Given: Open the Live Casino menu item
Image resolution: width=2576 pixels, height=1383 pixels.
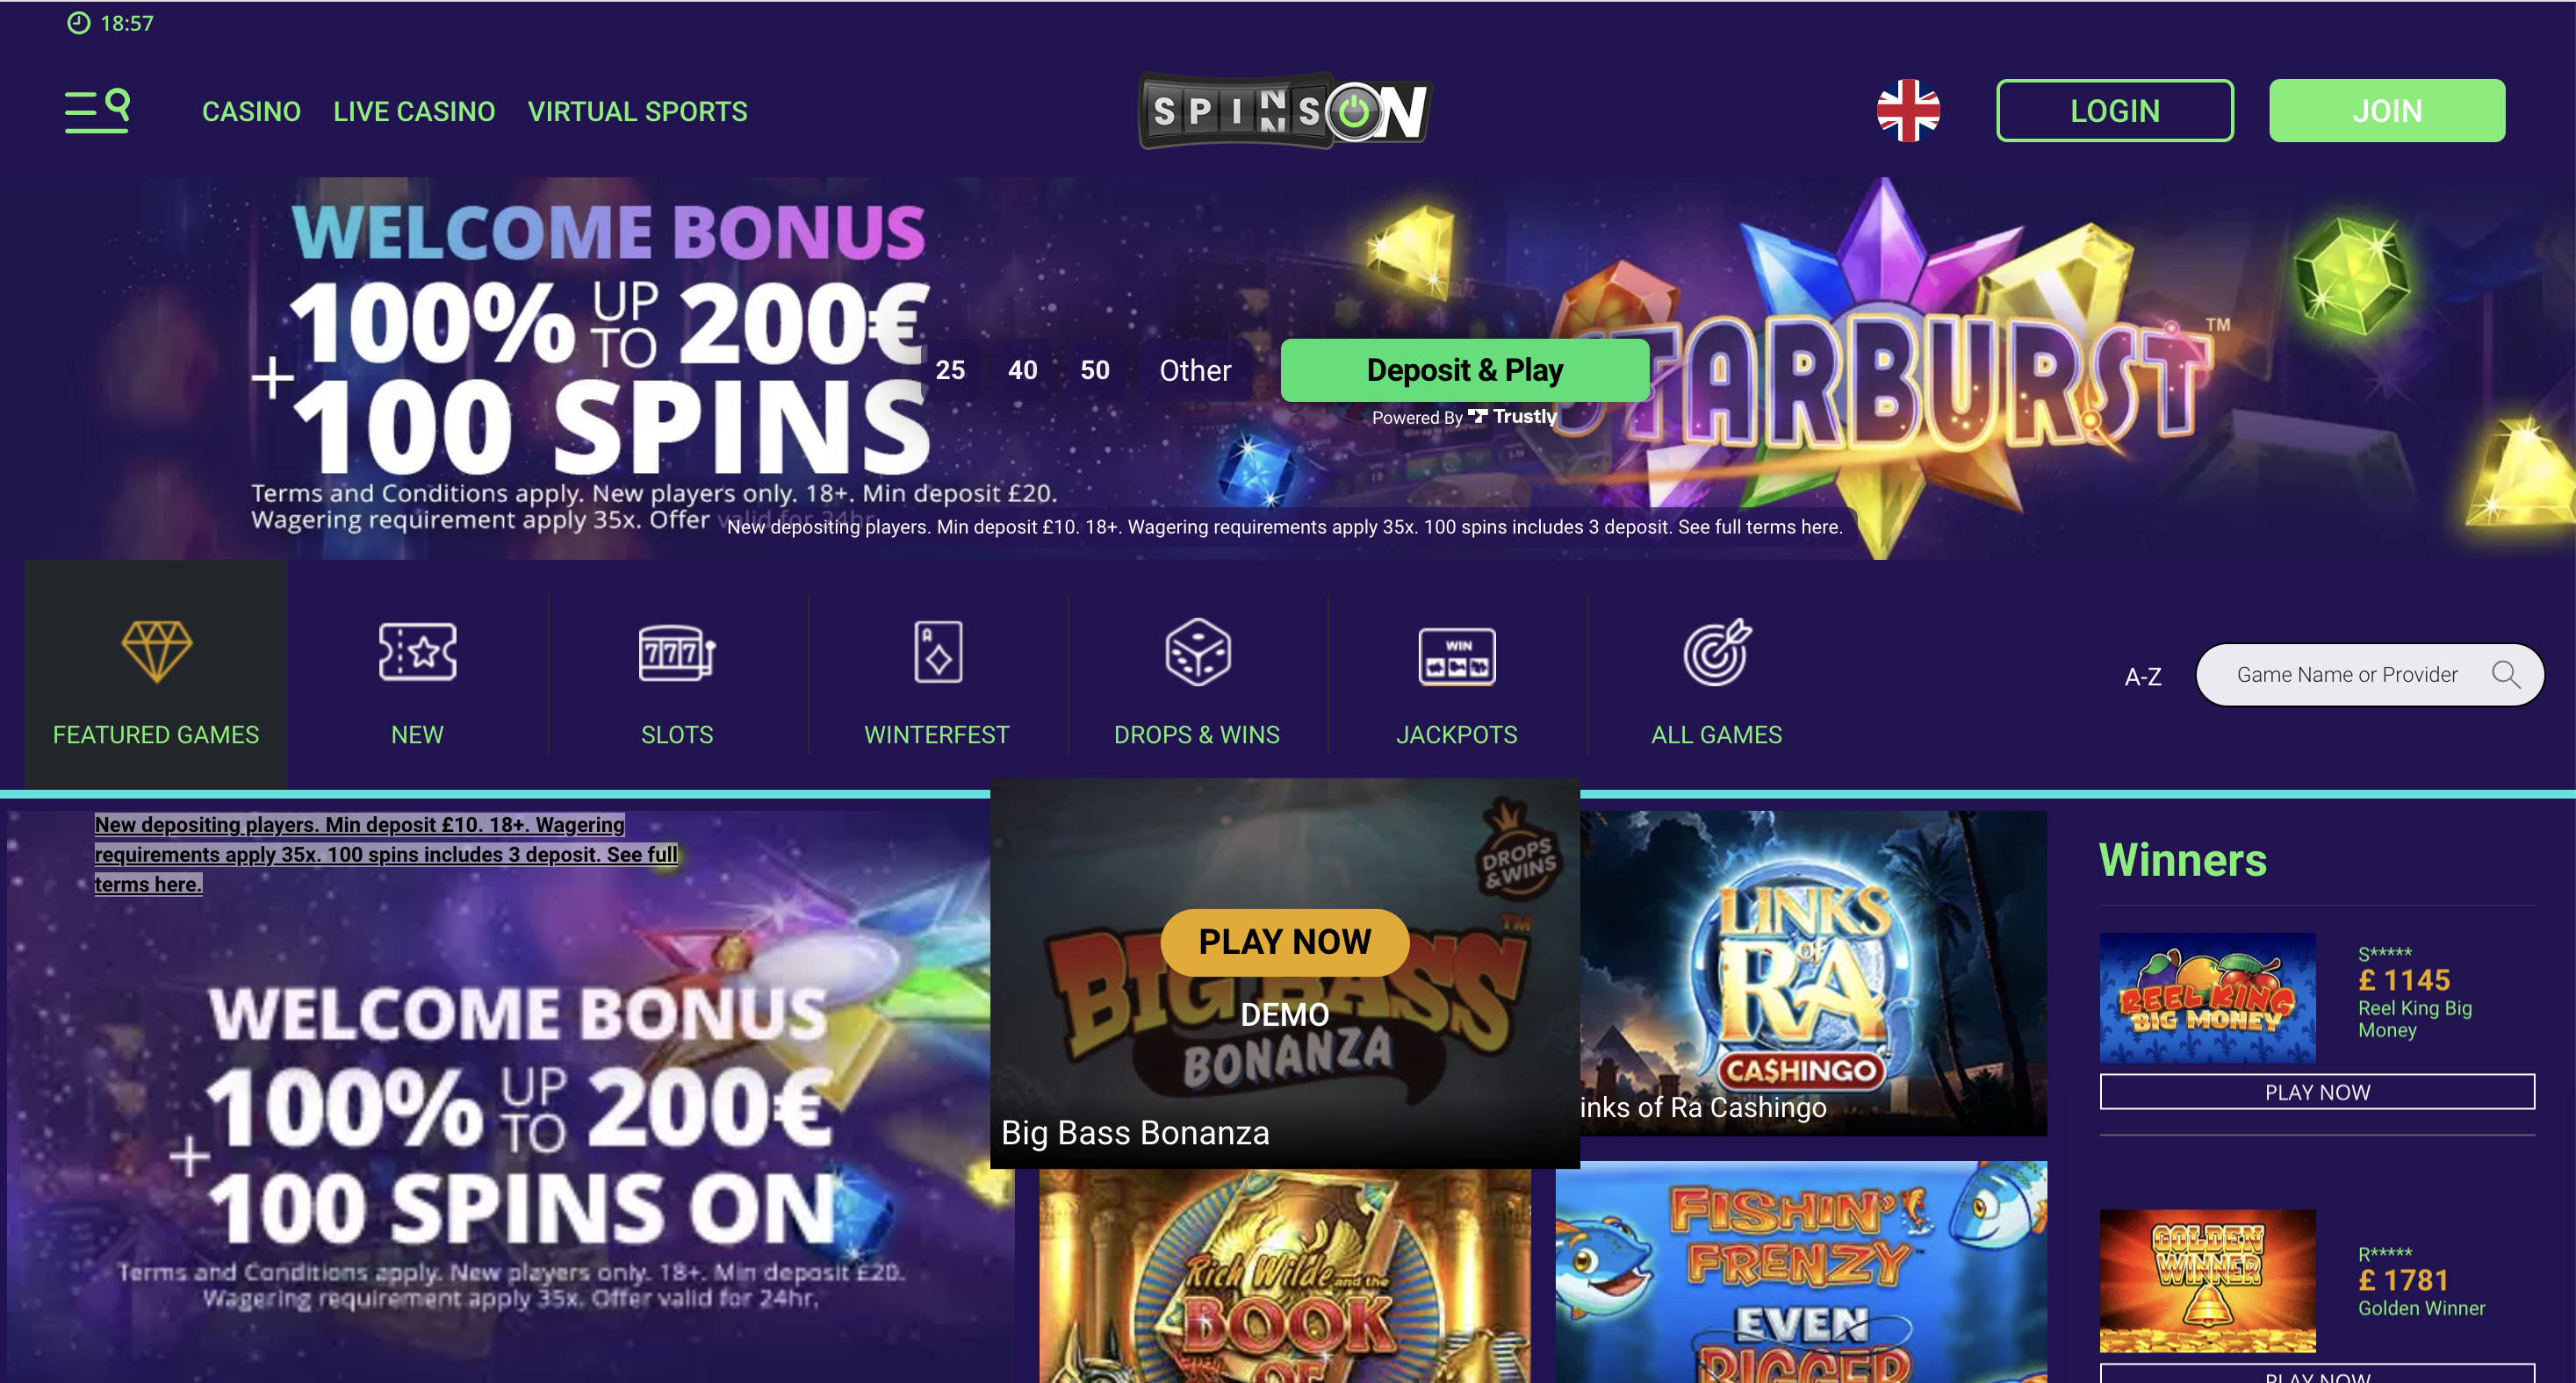Looking at the screenshot, I should 414,111.
